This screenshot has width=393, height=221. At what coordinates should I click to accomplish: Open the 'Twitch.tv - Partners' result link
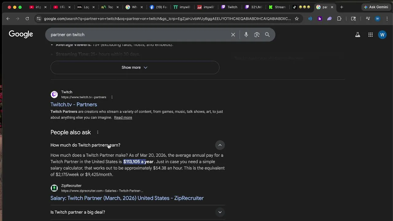74,105
